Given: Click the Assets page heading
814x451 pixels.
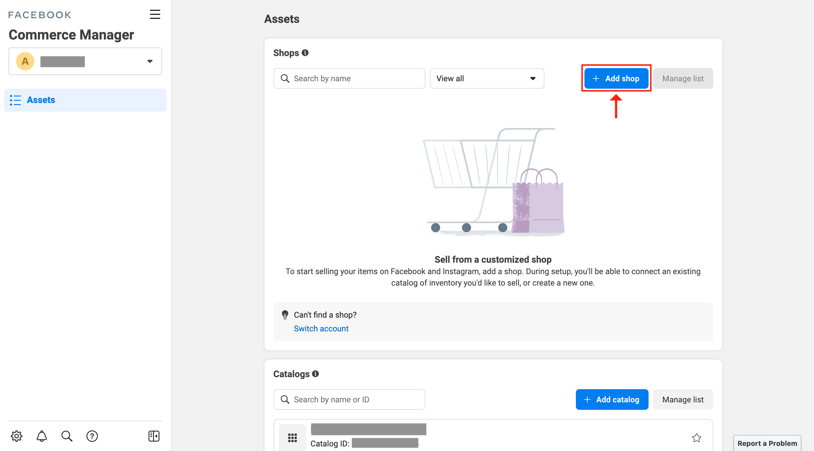Looking at the screenshot, I should coord(282,19).
